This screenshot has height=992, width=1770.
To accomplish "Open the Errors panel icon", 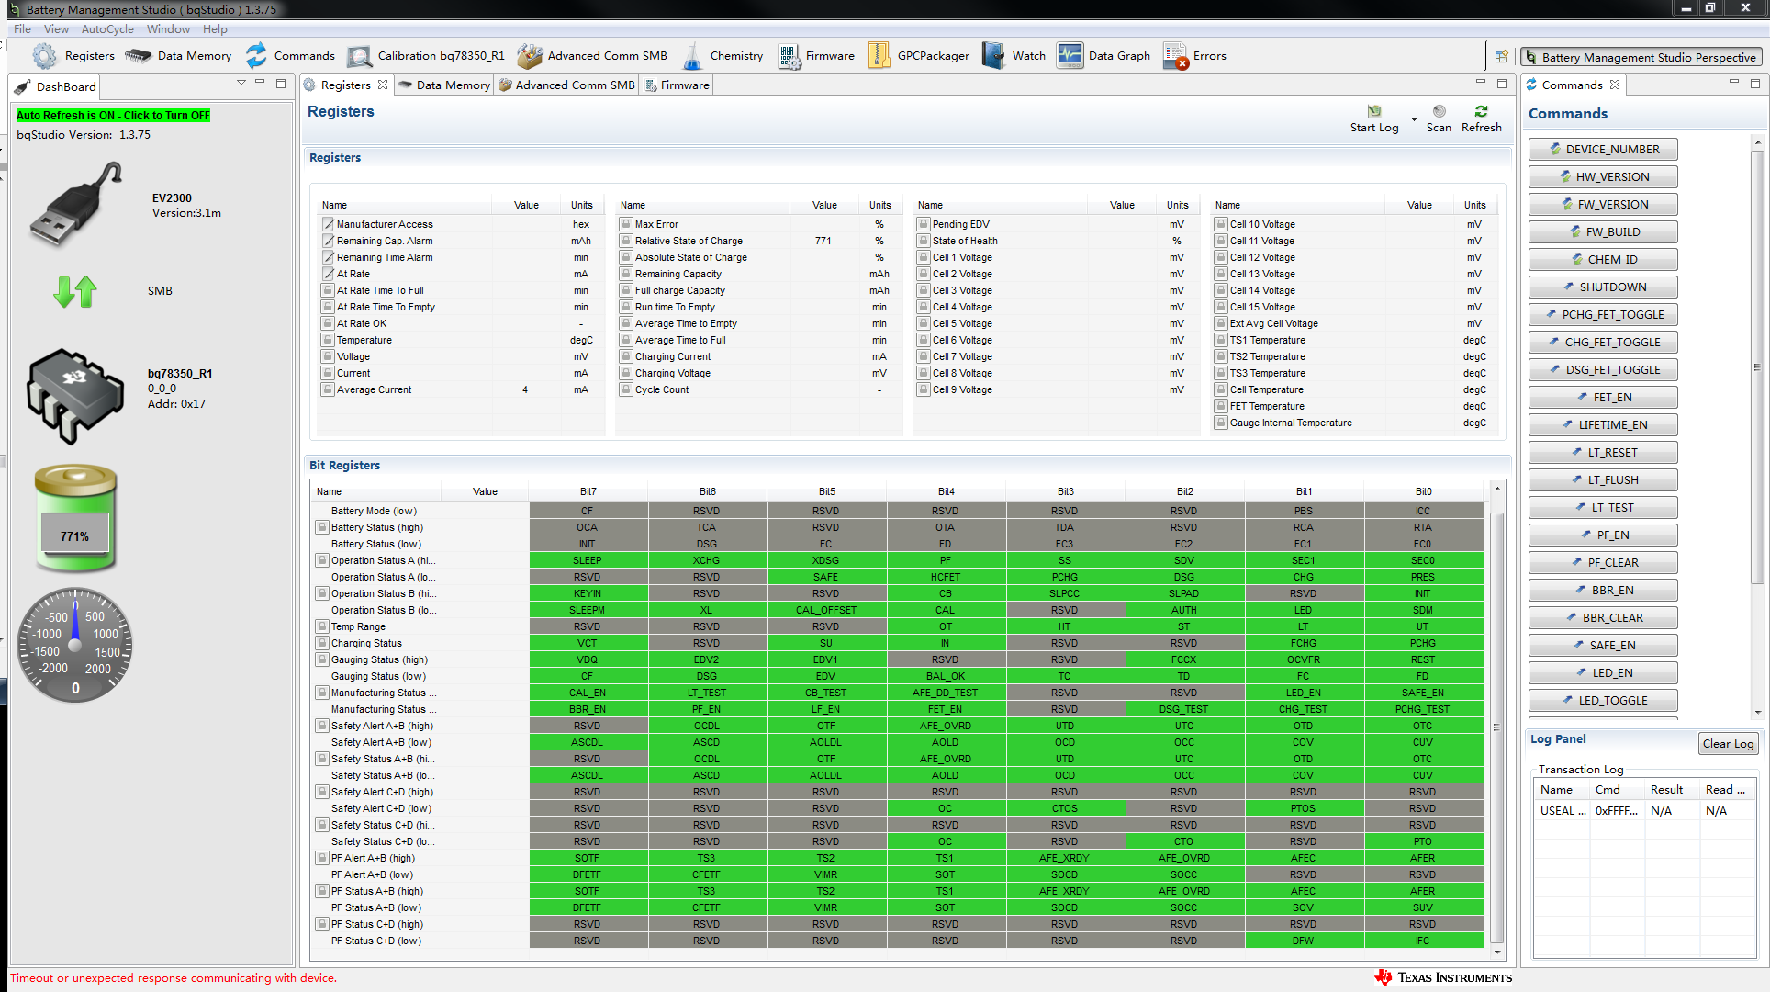I will pos(1175,56).
